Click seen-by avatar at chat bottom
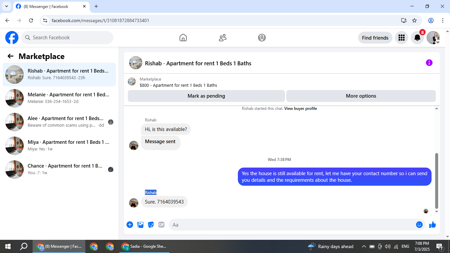Viewport: 450px width, 253px height. click(x=426, y=211)
